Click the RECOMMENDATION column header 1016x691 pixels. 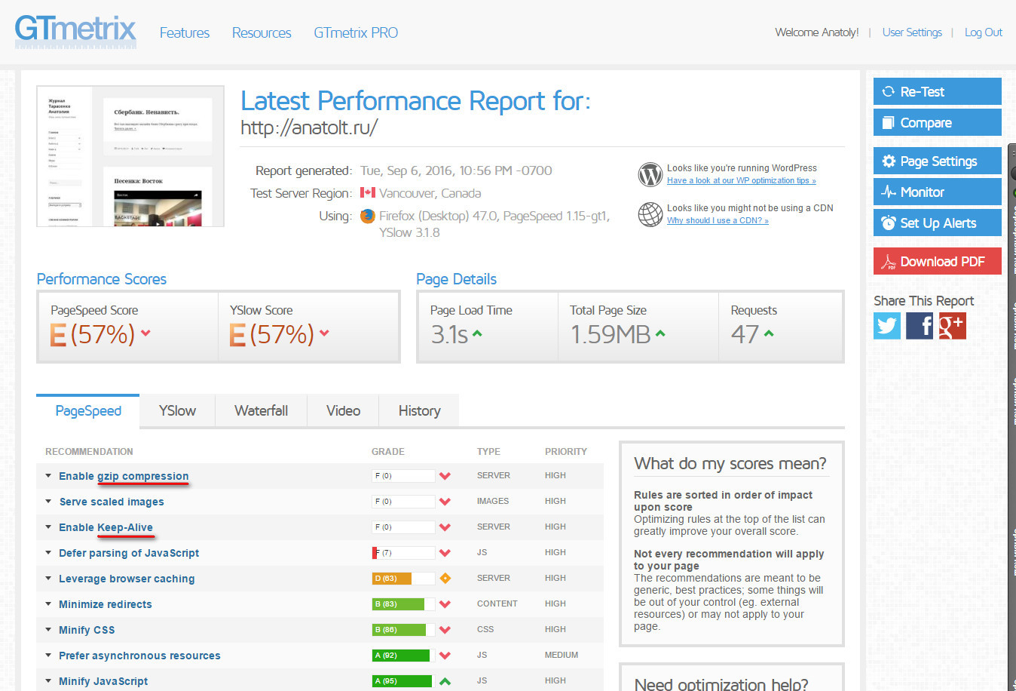[89, 451]
